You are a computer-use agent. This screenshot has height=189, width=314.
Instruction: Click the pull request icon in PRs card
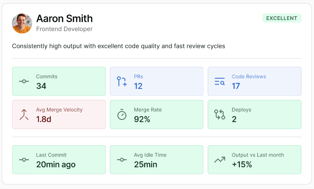click(x=122, y=81)
